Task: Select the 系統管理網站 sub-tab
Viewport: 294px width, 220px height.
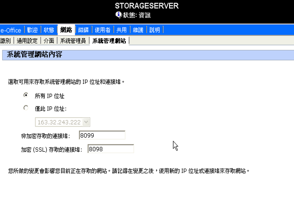Action: [x=109, y=41]
